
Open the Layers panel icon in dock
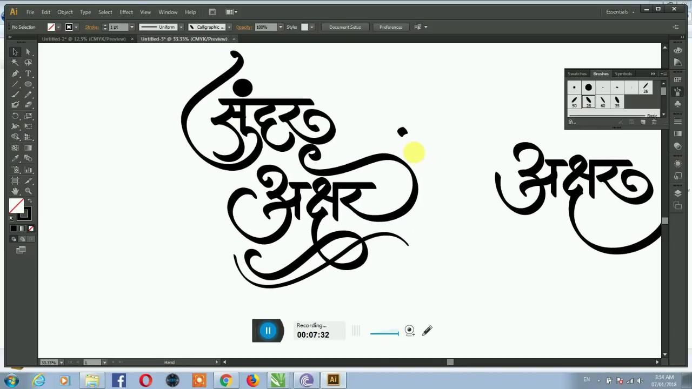678,193
